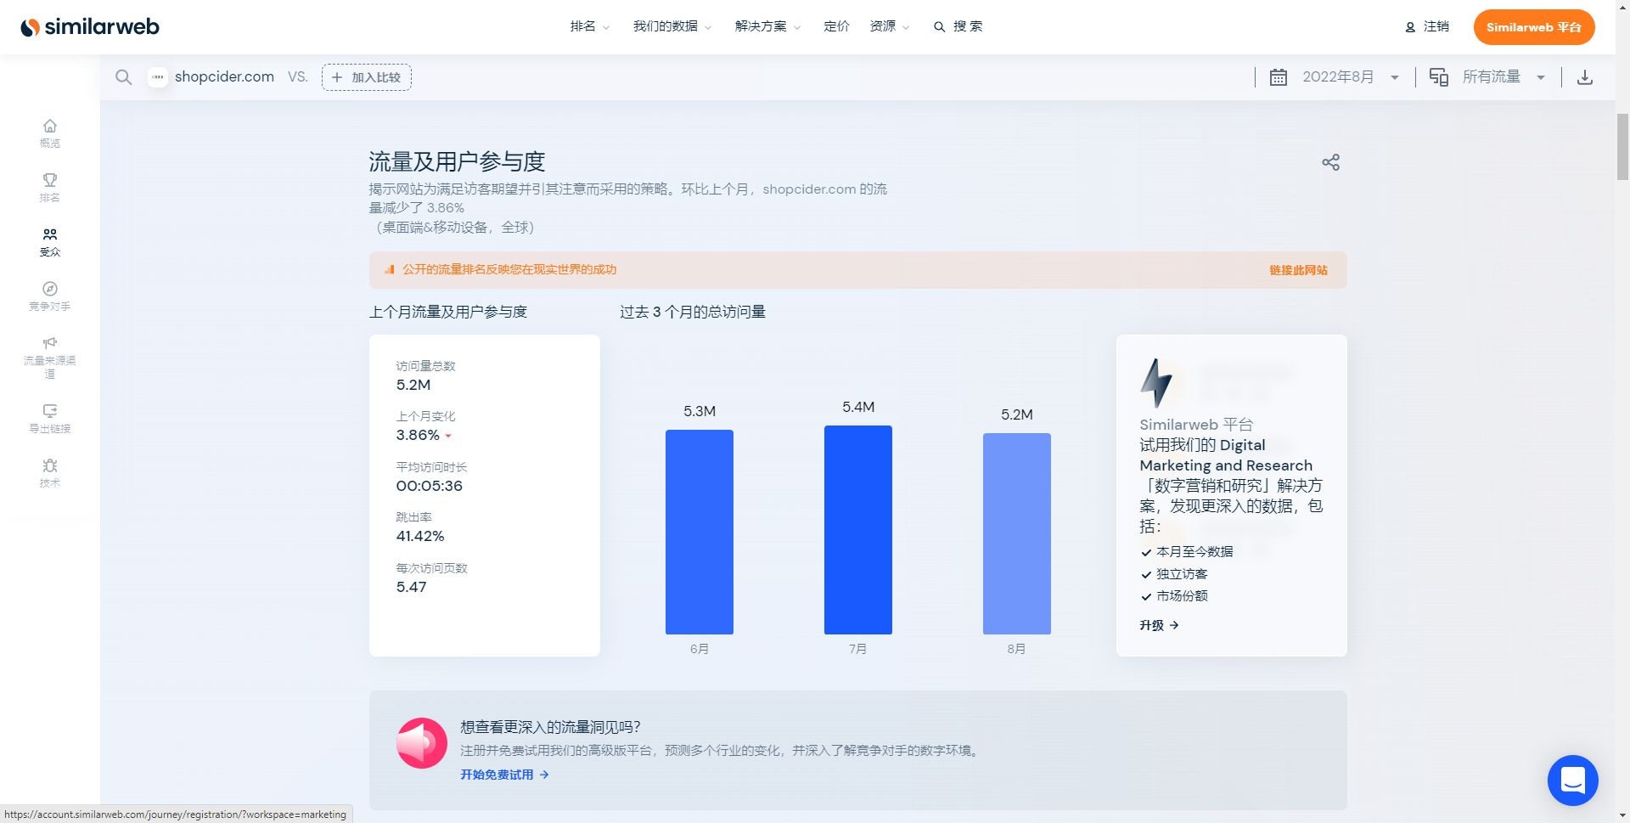This screenshot has width=1630, height=823.
Task: Click the search magnifier beside shopcider.com
Action: (x=124, y=77)
